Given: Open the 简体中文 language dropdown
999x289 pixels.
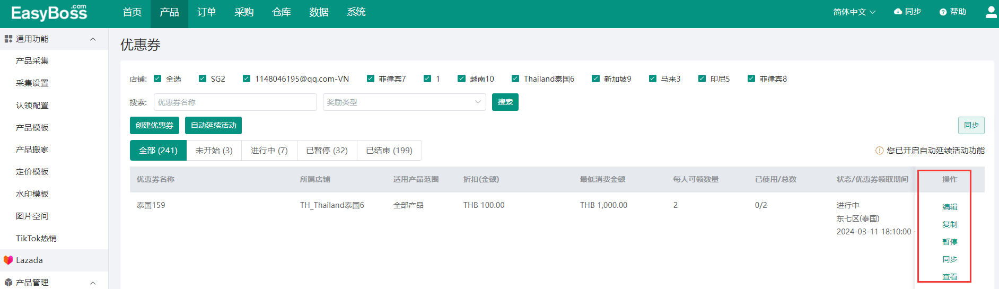Looking at the screenshot, I should point(854,12).
